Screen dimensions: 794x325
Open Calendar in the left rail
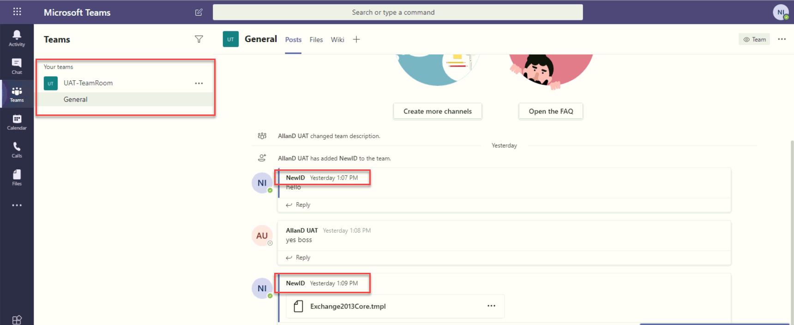coord(17,122)
